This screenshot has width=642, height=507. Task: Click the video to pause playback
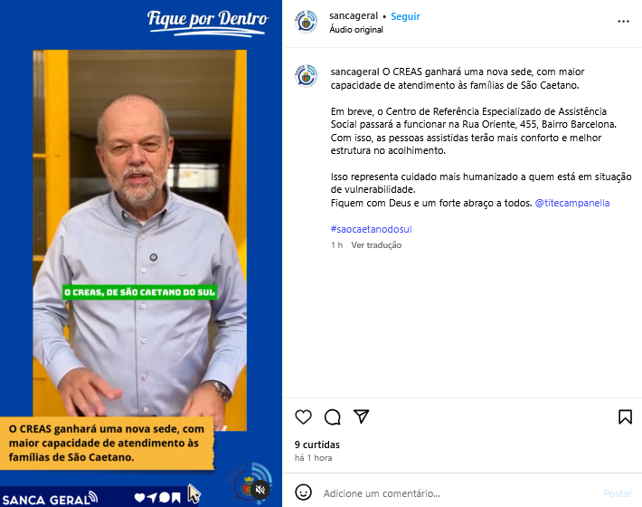click(139, 240)
